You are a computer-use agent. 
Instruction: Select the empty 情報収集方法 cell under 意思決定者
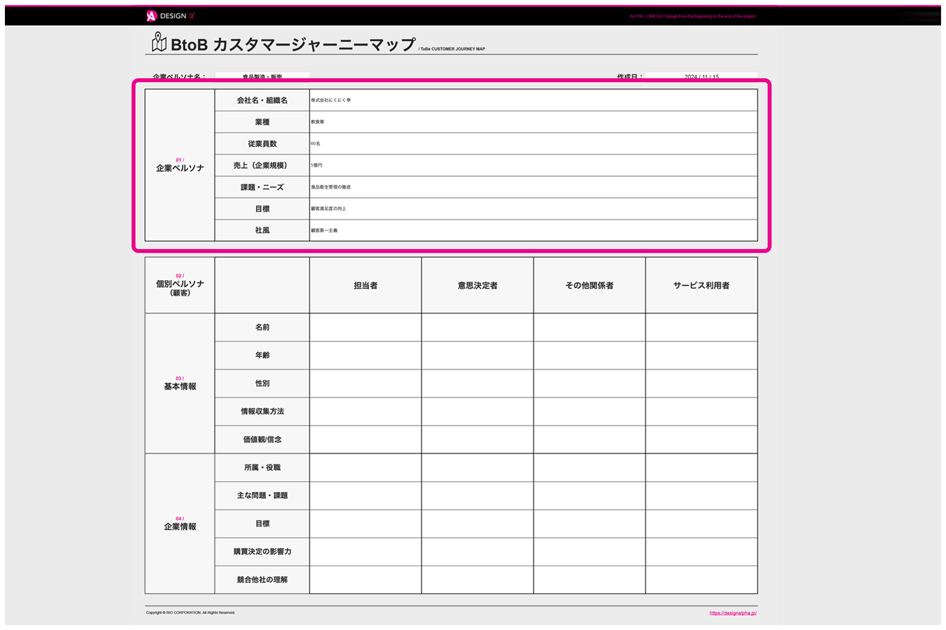(477, 411)
